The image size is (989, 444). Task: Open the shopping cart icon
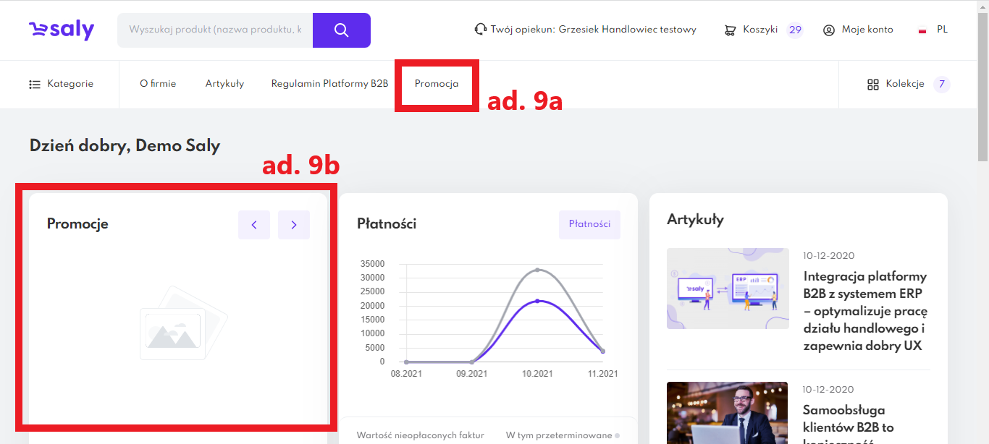click(730, 30)
